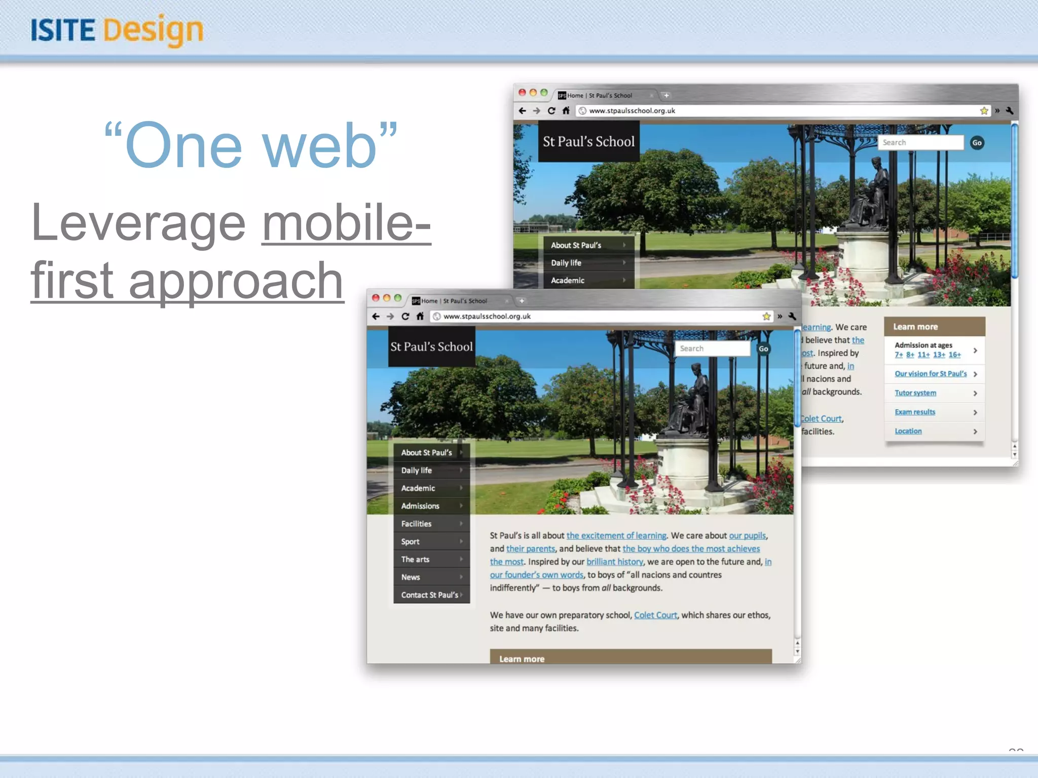Open Admissions menu item
Image resolution: width=1038 pixels, height=778 pixels.
click(x=432, y=506)
